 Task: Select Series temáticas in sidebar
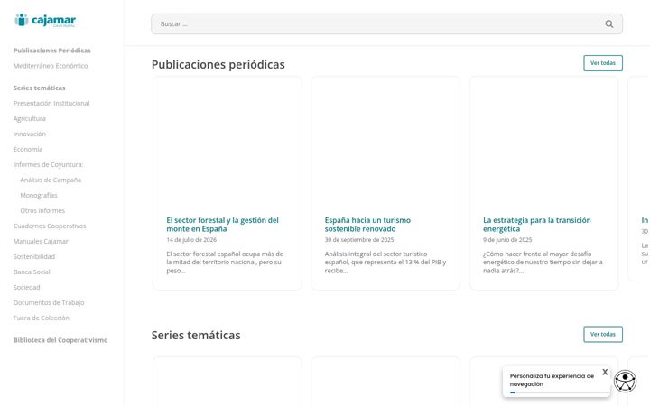pyautogui.click(x=40, y=88)
